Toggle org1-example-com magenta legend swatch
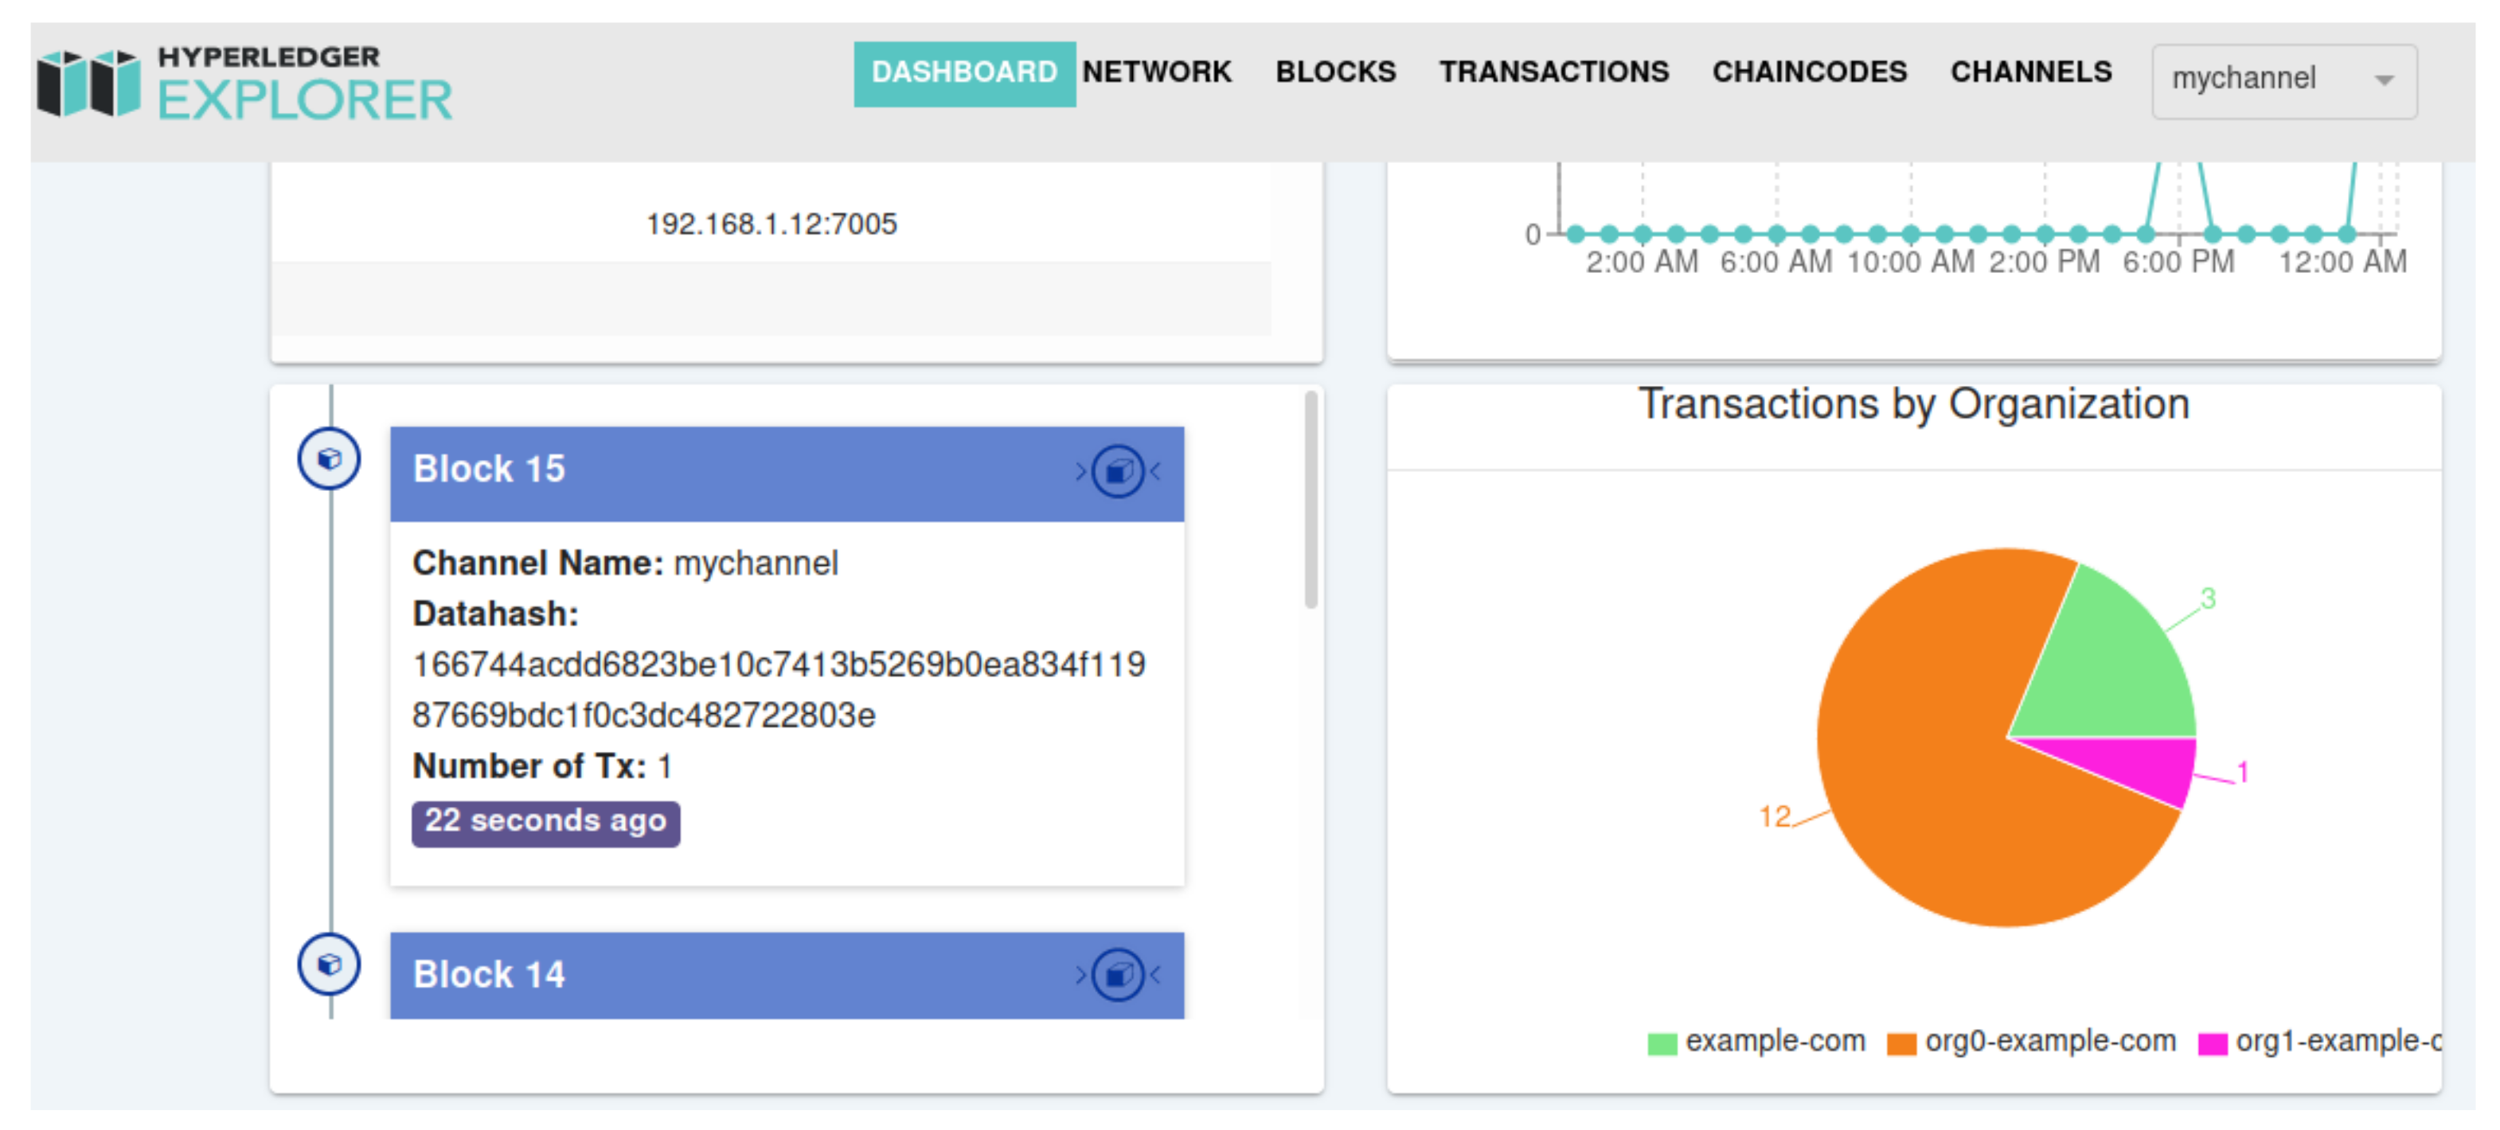This screenshot has height=1130, width=2500. pos(2212,1044)
